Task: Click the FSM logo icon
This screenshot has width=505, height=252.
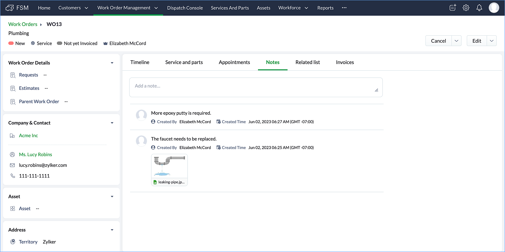Action: [10, 8]
